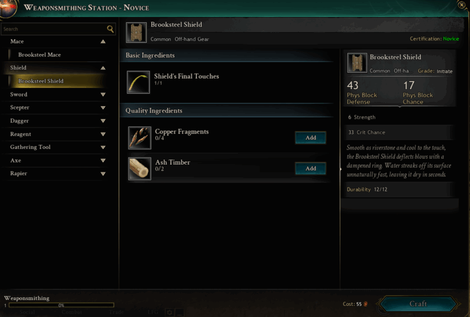470x317 pixels.
Task: Click the Copper Fragments ingredient icon
Action: pos(140,138)
